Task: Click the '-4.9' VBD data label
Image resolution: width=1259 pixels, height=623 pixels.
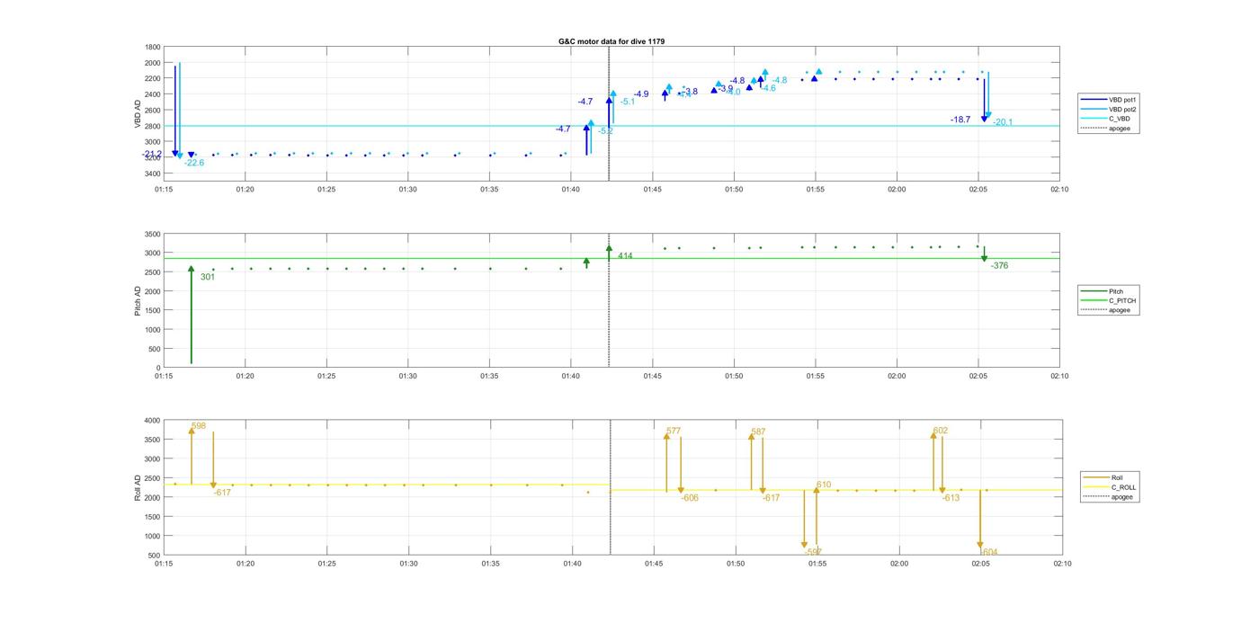Action: (640, 93)
